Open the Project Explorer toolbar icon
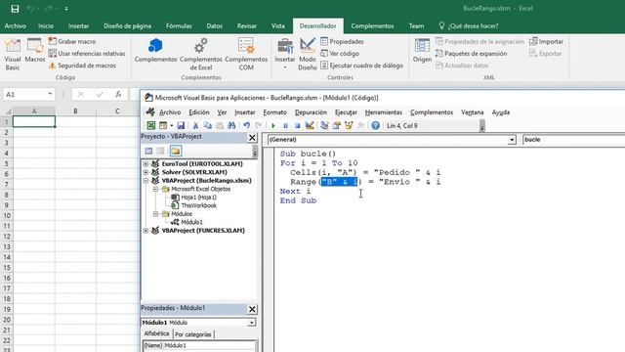The image size is (625, 352). point(324,126)
